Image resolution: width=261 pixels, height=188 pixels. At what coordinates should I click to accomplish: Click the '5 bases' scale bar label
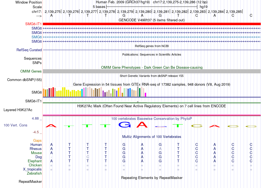(99, 7)
